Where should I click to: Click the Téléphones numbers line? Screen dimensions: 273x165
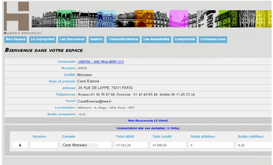136,95
